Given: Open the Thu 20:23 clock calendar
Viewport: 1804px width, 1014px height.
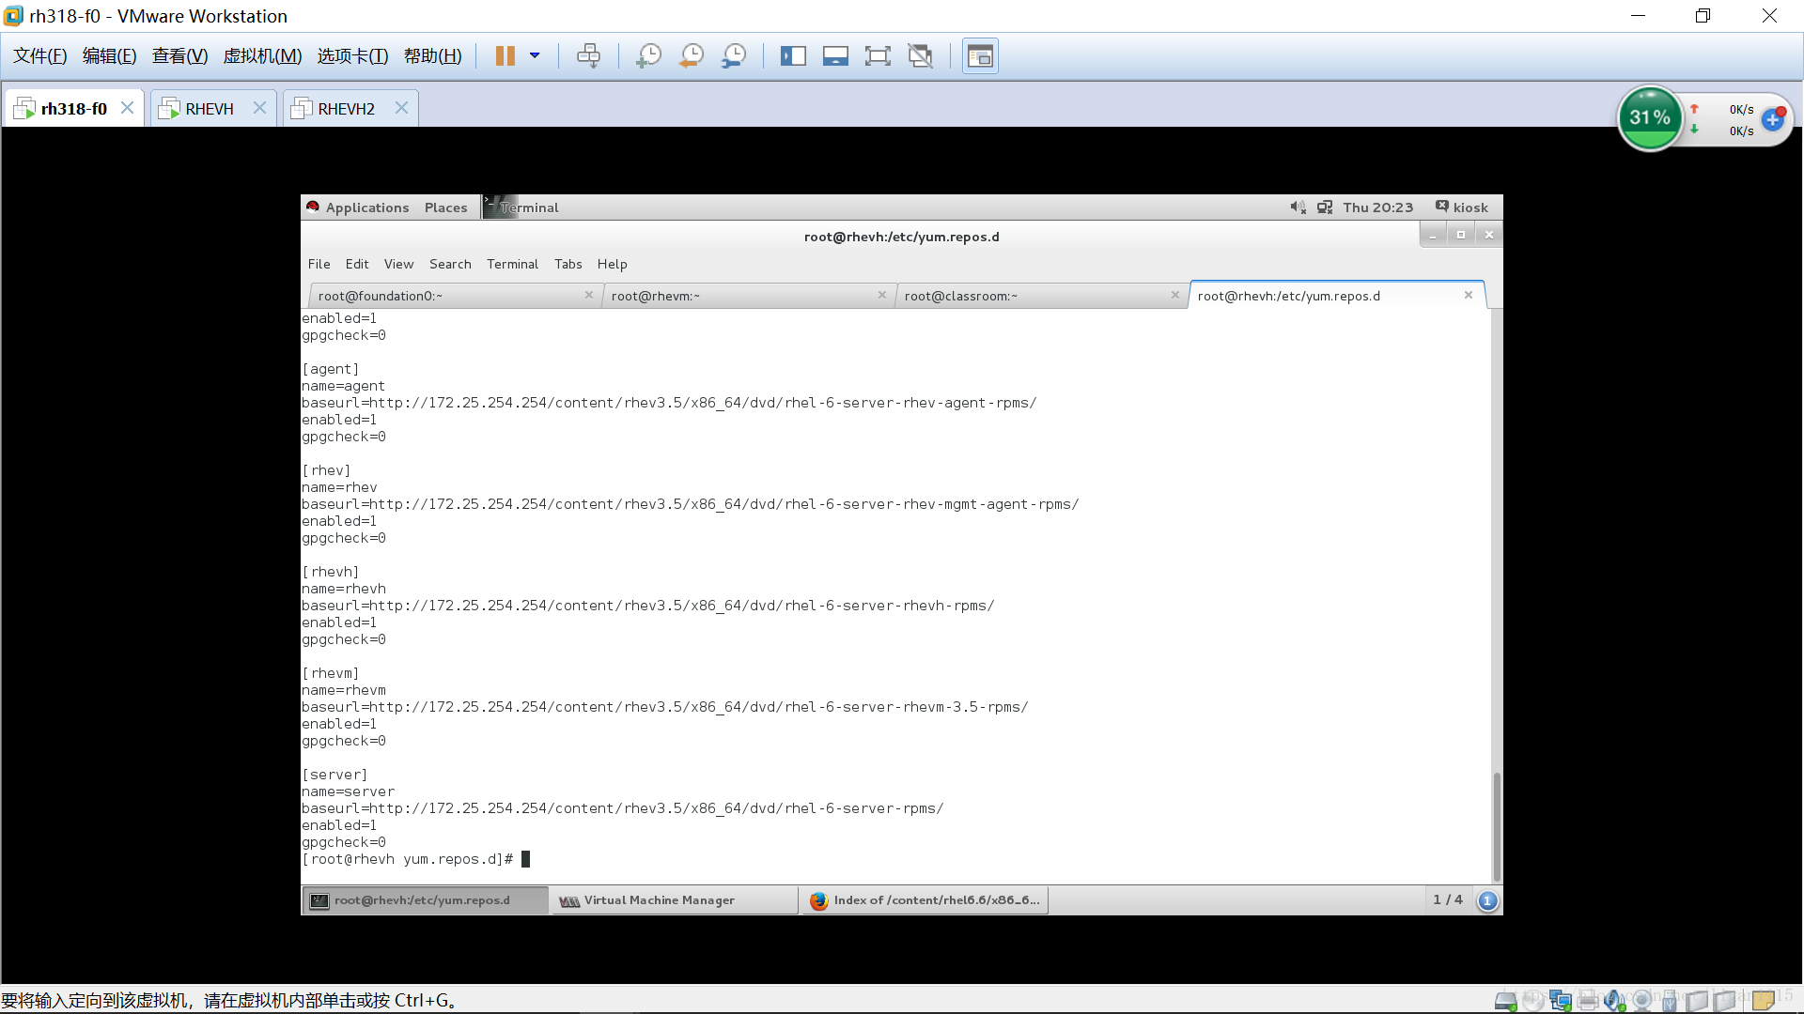Looking at the screenshot, I should (x=1377, y=207).
